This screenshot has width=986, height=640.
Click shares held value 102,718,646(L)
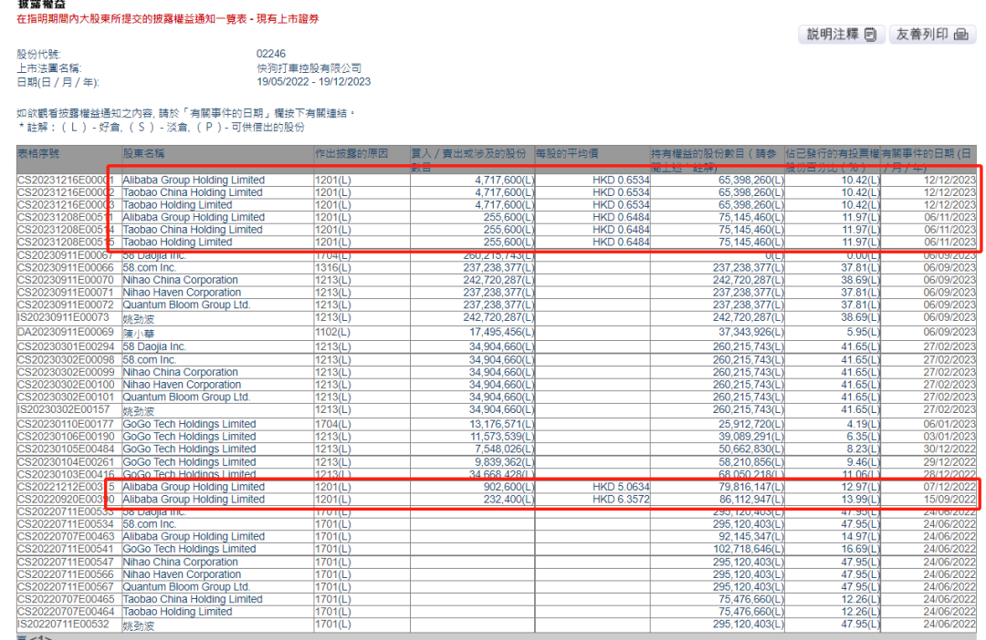coord(749,549)
